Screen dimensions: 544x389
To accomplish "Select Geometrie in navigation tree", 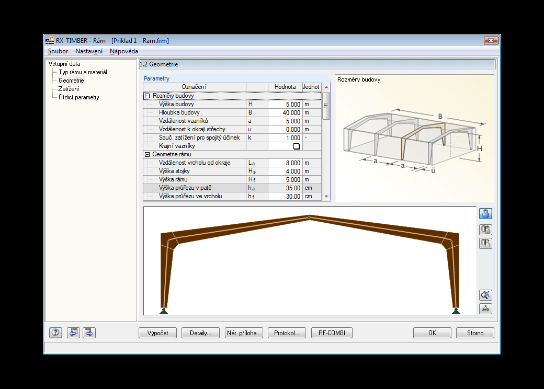I will (x=71, y=81).
